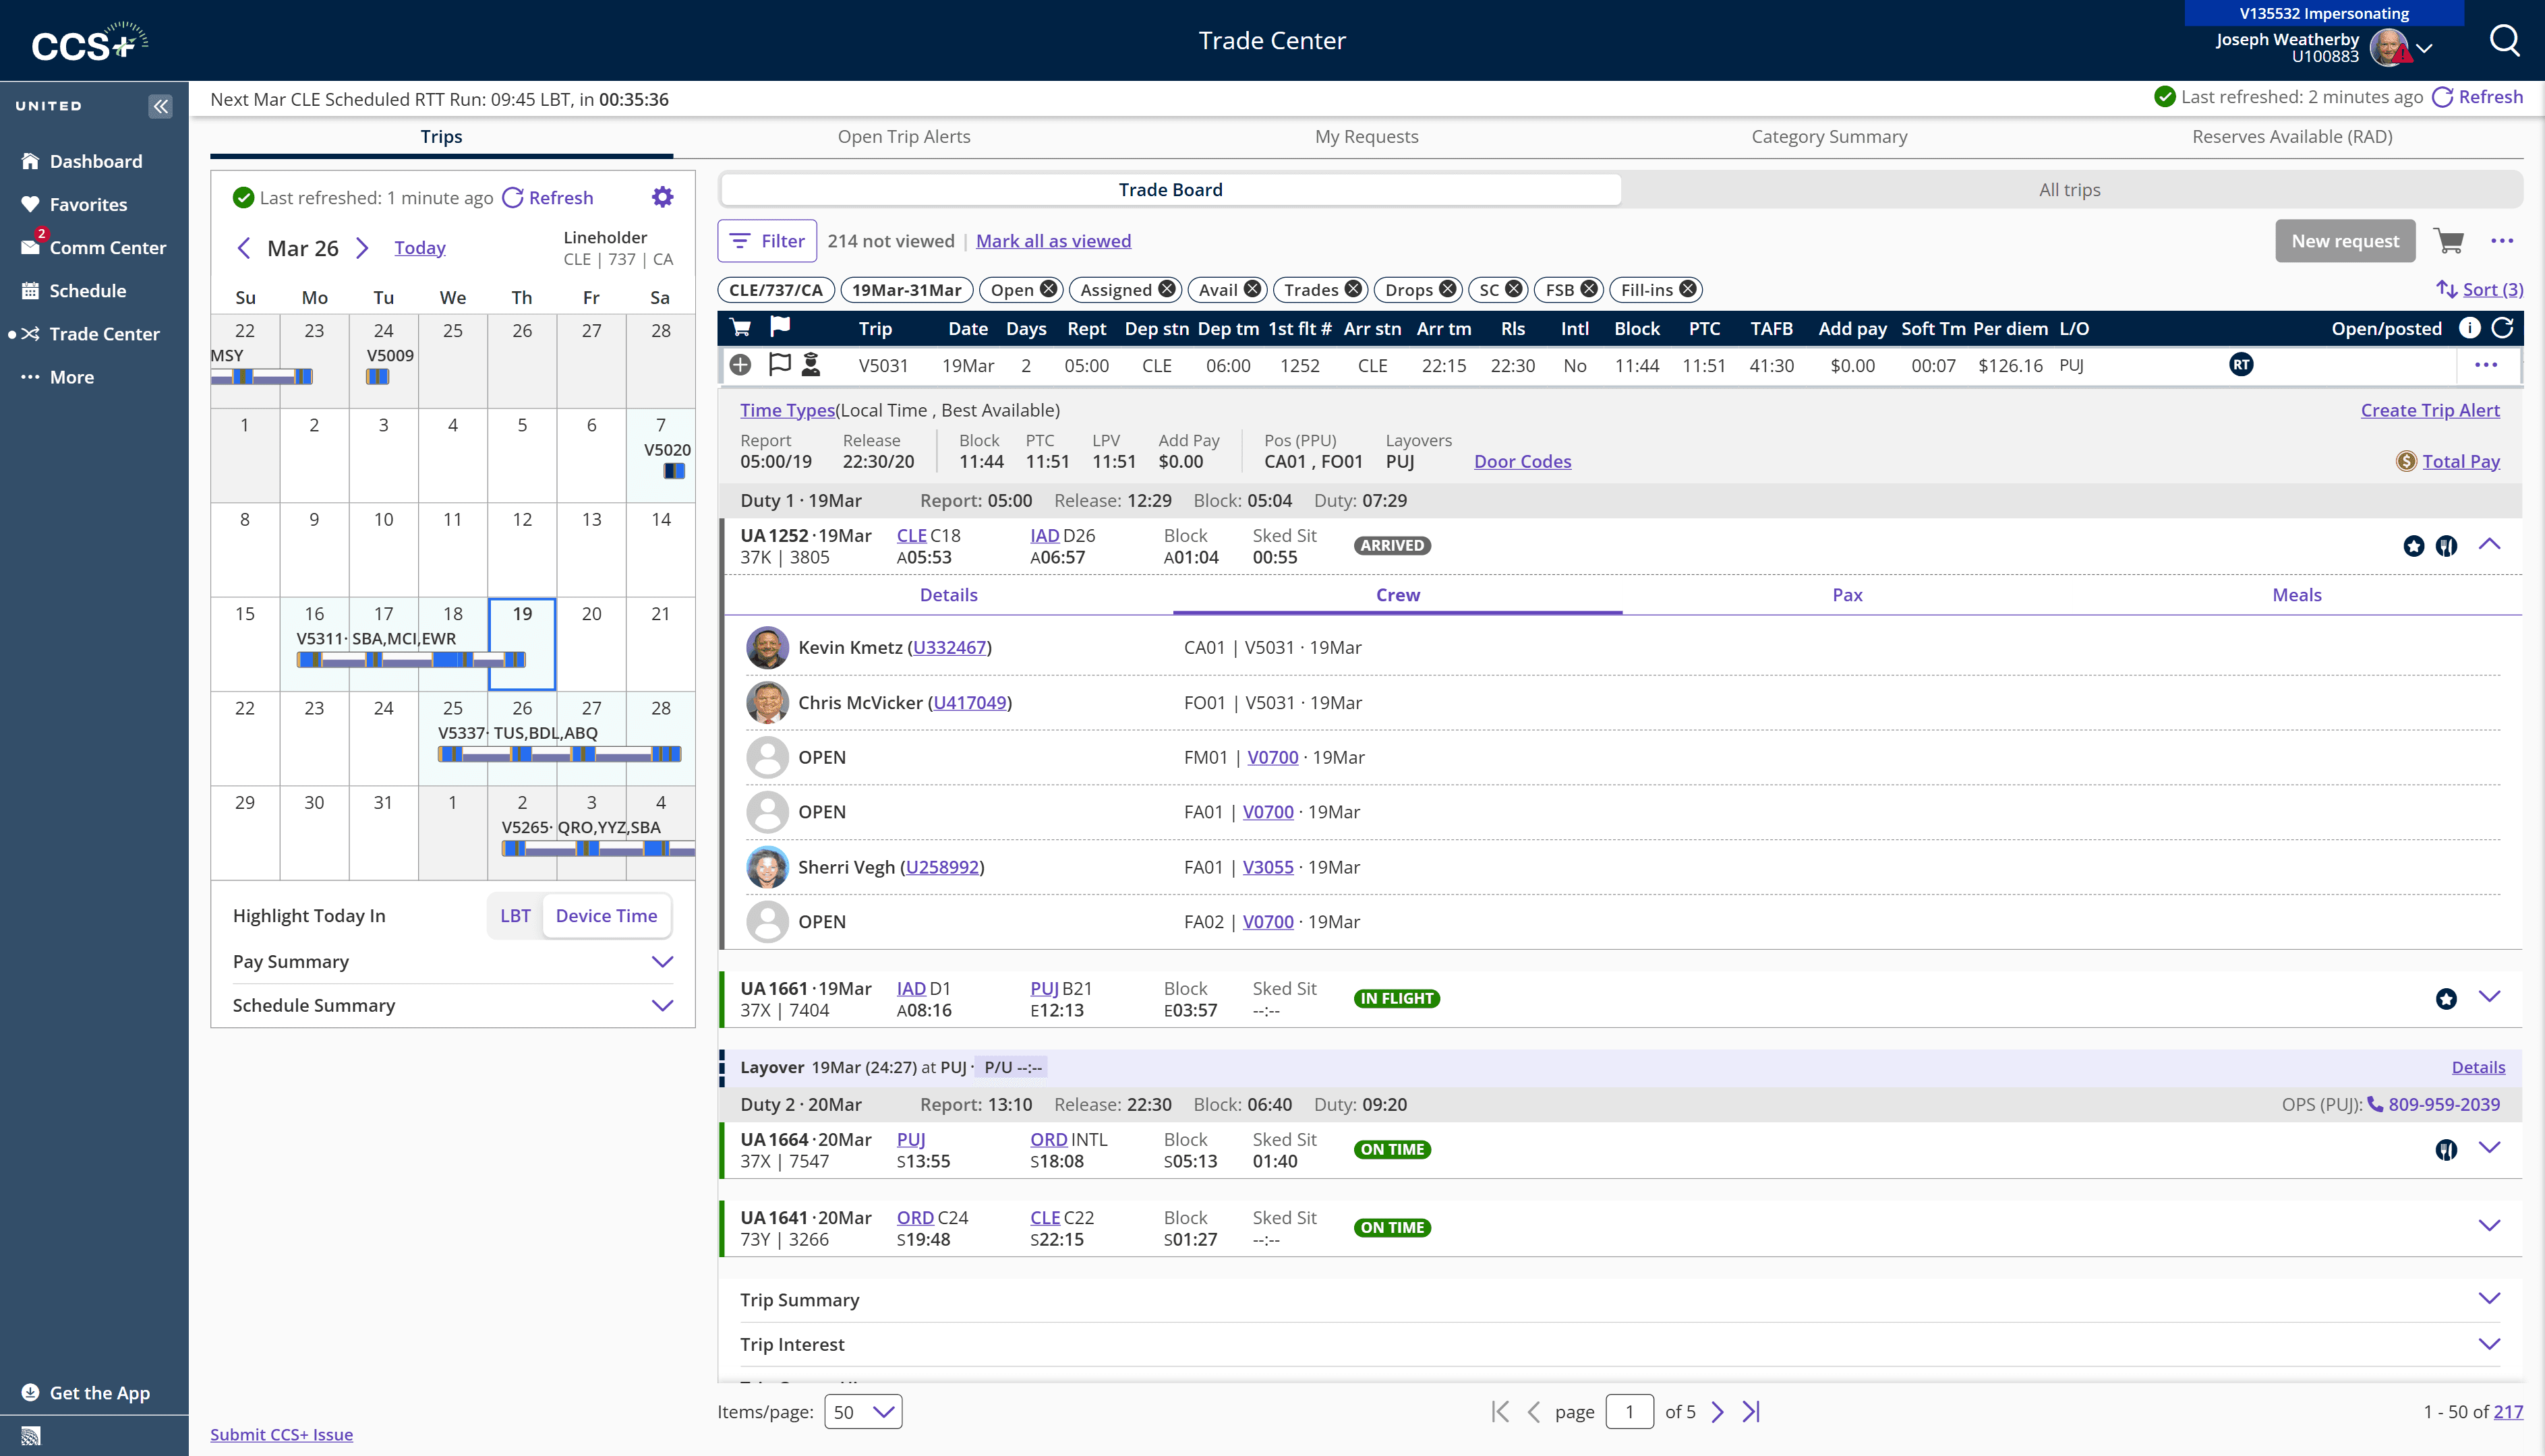Expand UA 1661 flight details chevron
2545x1456 pixels.
pyautogui.click(x=2489, y=997)
